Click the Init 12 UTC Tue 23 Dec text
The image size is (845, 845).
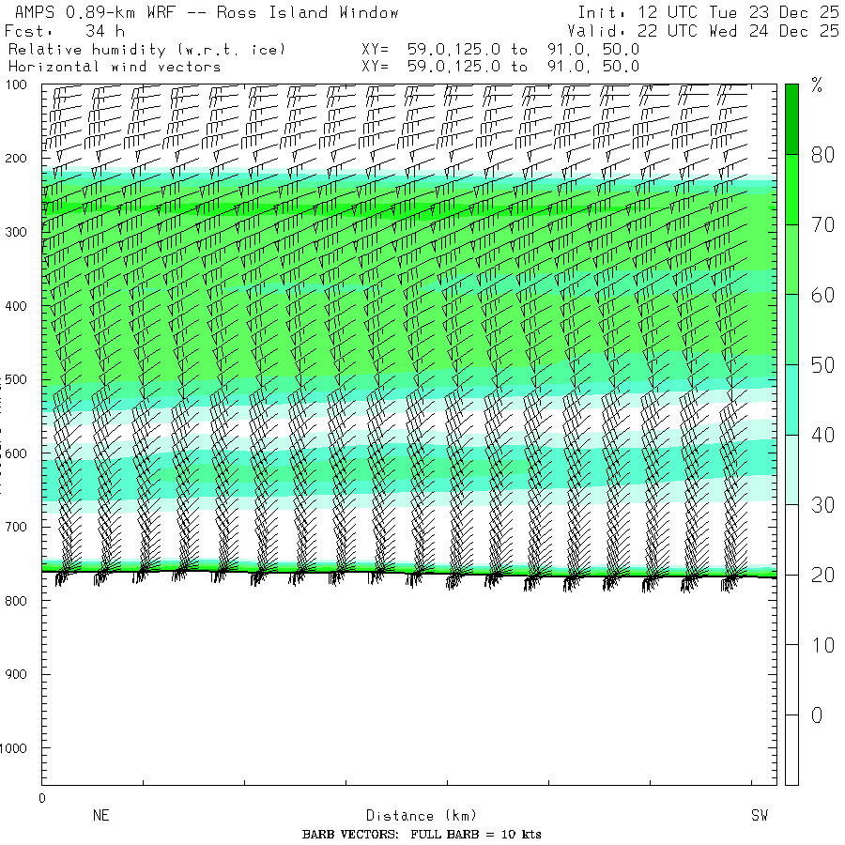point(708,13)
